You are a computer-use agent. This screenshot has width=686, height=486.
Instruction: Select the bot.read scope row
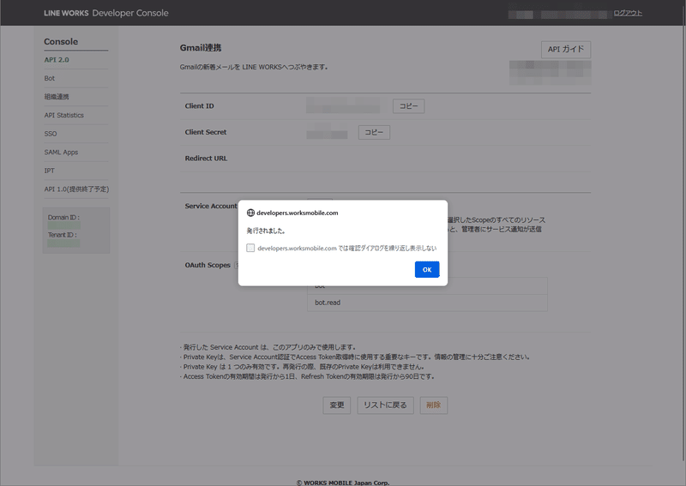(427, 303)
